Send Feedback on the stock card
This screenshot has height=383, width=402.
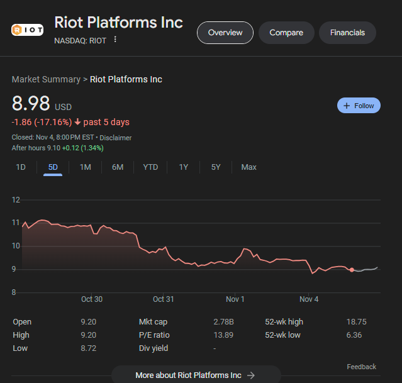tap(362, 367)
